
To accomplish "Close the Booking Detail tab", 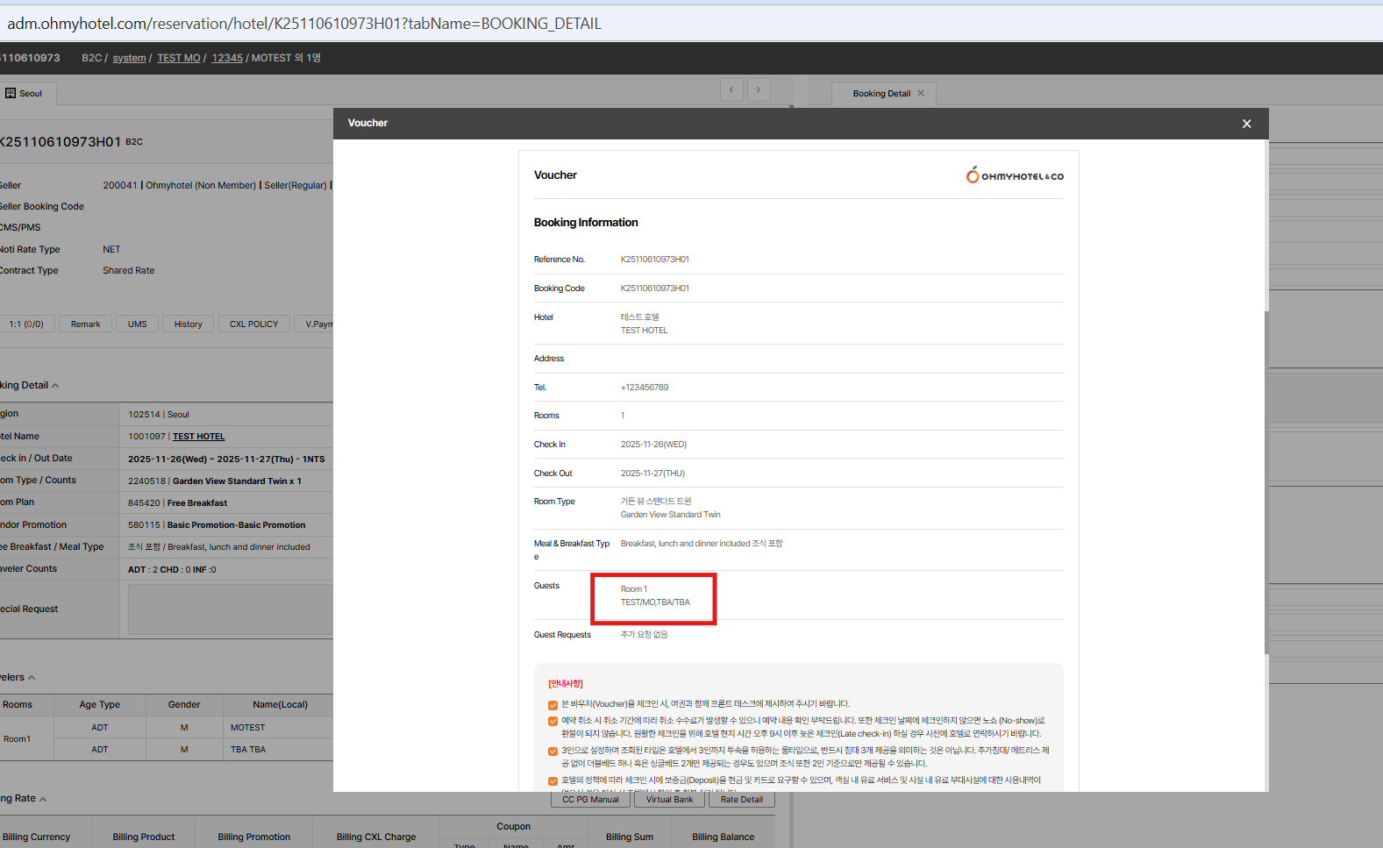I will [x=921, y=94].
